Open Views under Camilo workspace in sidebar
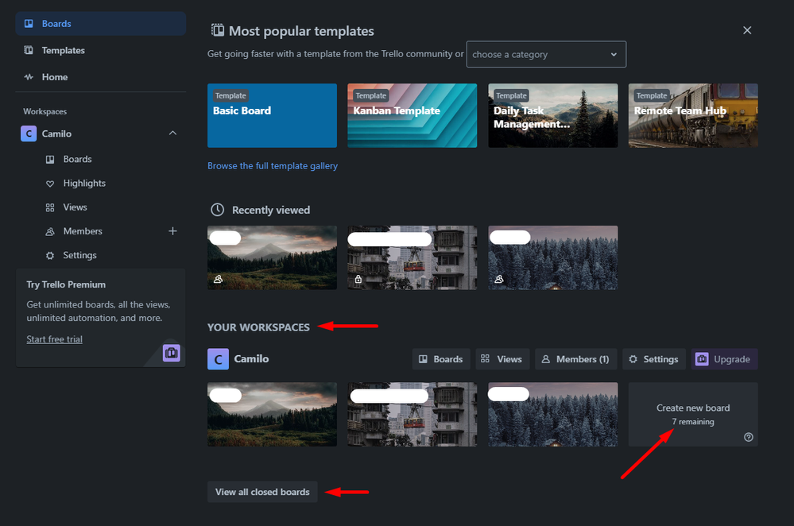Viewport: 794px width, 526px height. (75, 207)
